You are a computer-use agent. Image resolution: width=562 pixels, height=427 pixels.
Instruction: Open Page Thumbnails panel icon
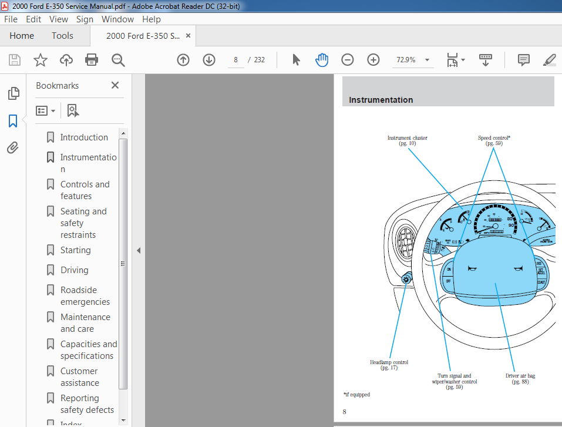[x=14, y=93]
